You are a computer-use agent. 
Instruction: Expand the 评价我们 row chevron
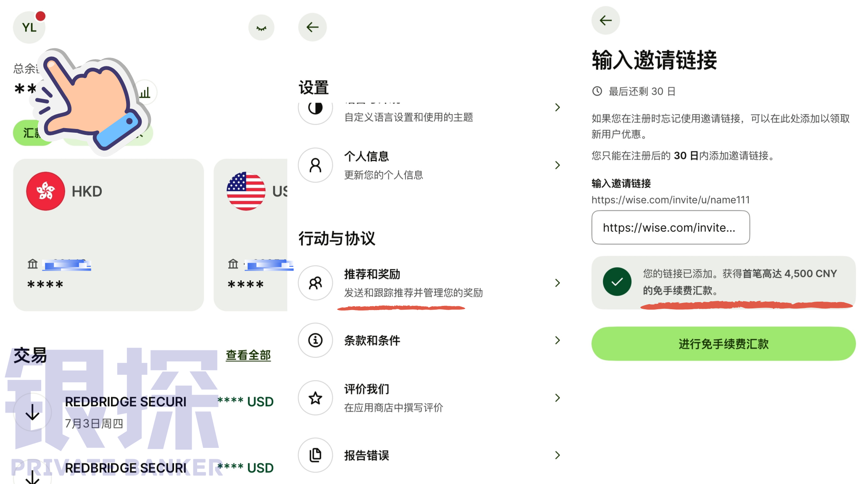[x=557, y=398]
